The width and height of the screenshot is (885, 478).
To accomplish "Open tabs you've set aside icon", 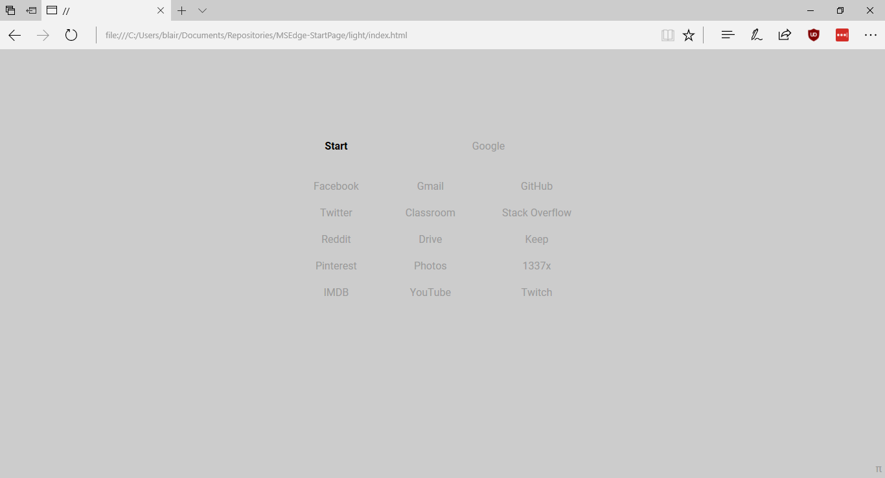I will coord(10,10).
